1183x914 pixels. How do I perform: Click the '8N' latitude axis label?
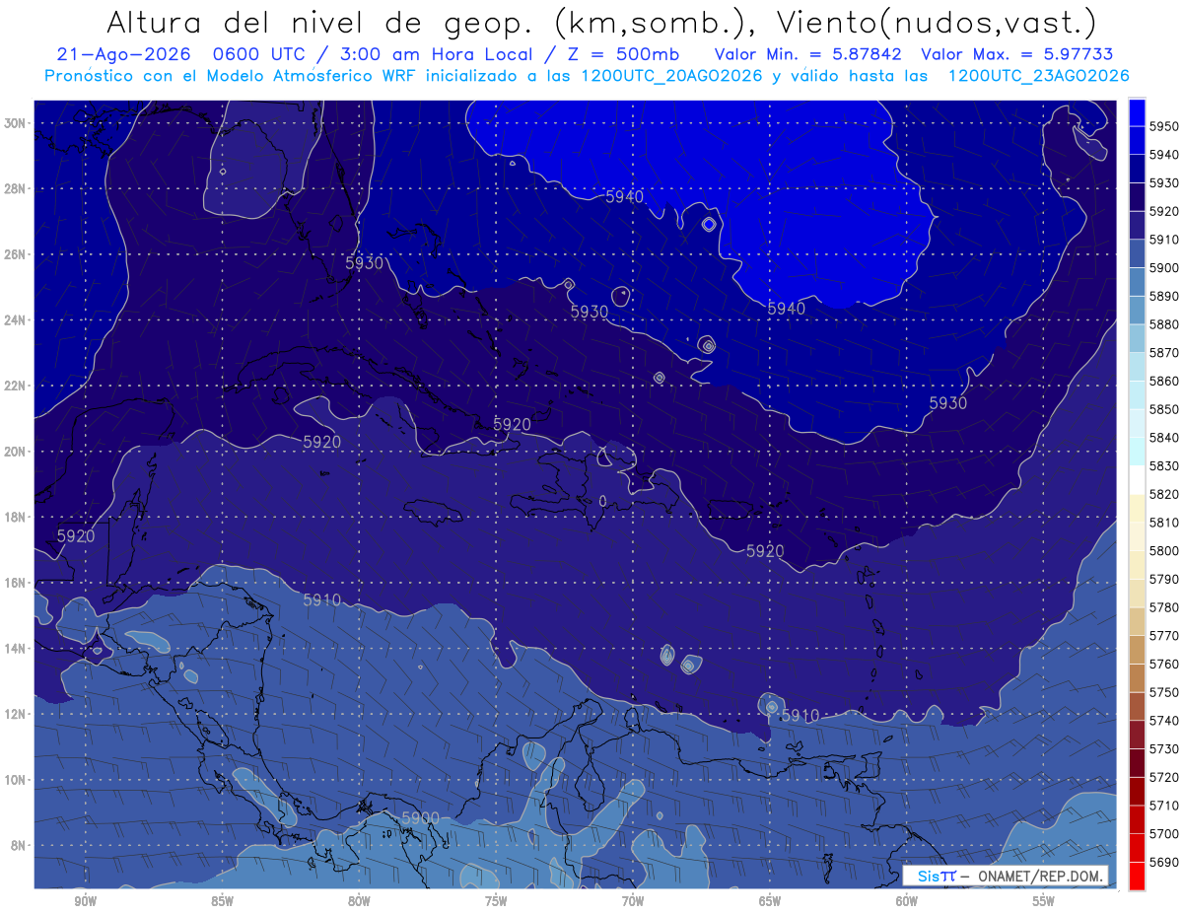pyautogui.click(x=18, y=845)
